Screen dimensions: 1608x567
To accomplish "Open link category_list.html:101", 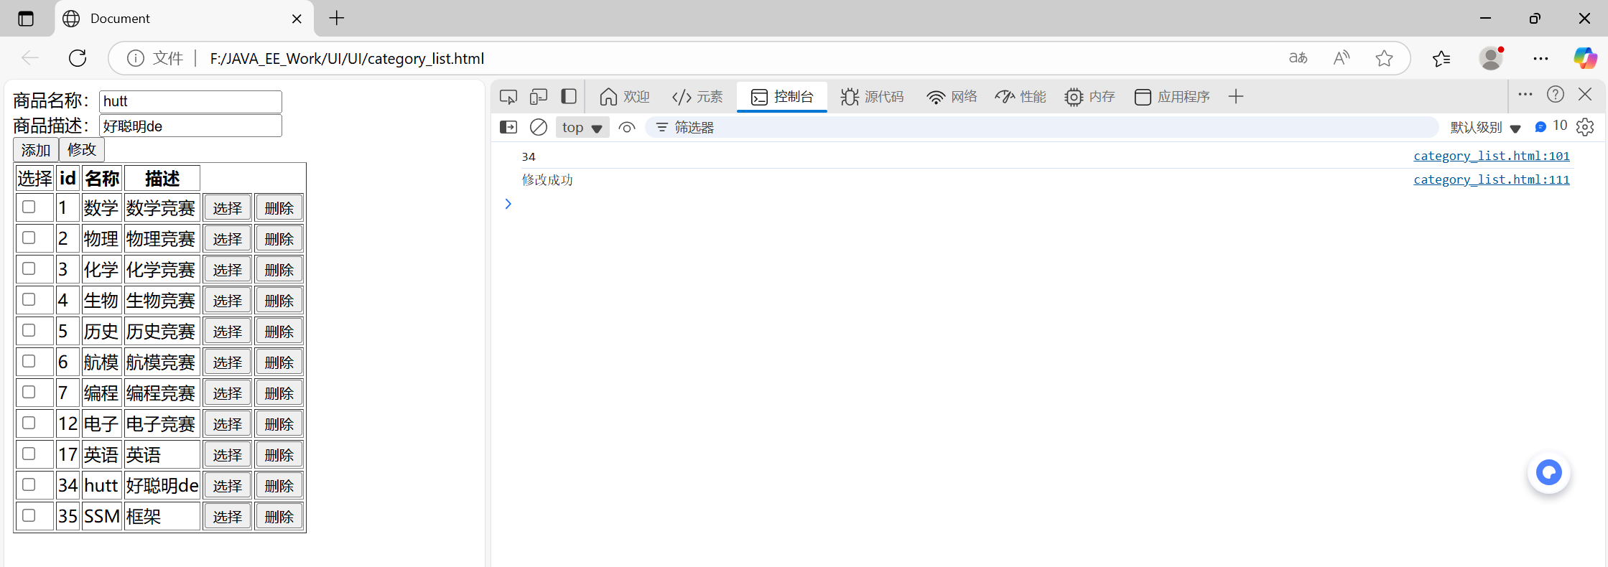I will (1491, 156).
